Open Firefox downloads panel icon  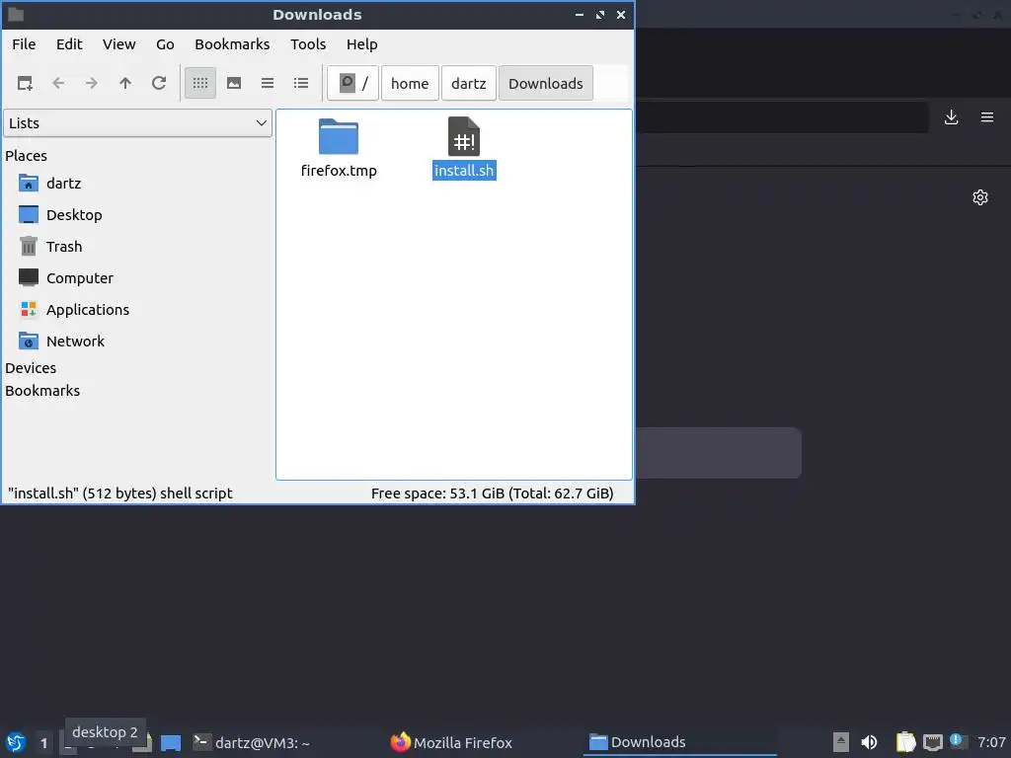click(x=951, y=117)
